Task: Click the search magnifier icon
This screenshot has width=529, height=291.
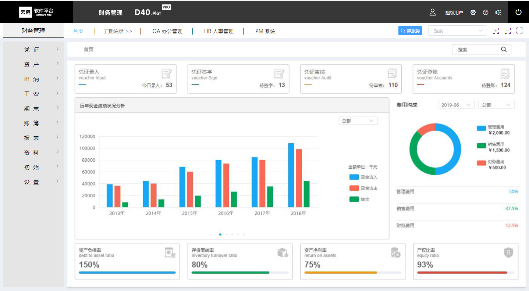Action: [504, 50]
